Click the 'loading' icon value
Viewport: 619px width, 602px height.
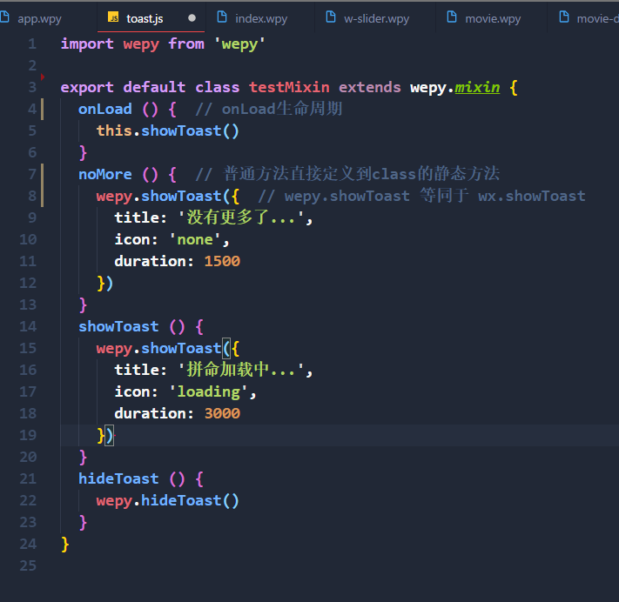point(208,391)
